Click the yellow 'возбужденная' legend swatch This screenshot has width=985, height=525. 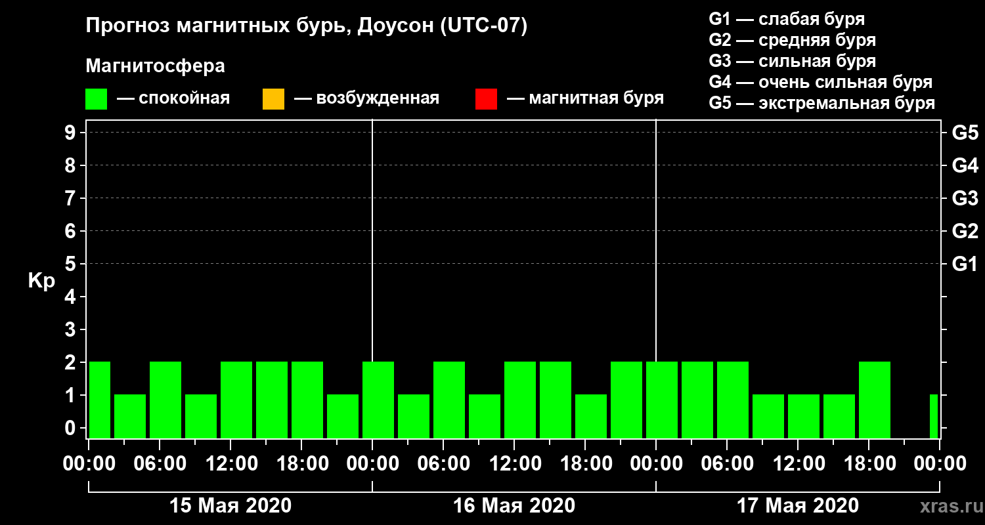[273, 99]
